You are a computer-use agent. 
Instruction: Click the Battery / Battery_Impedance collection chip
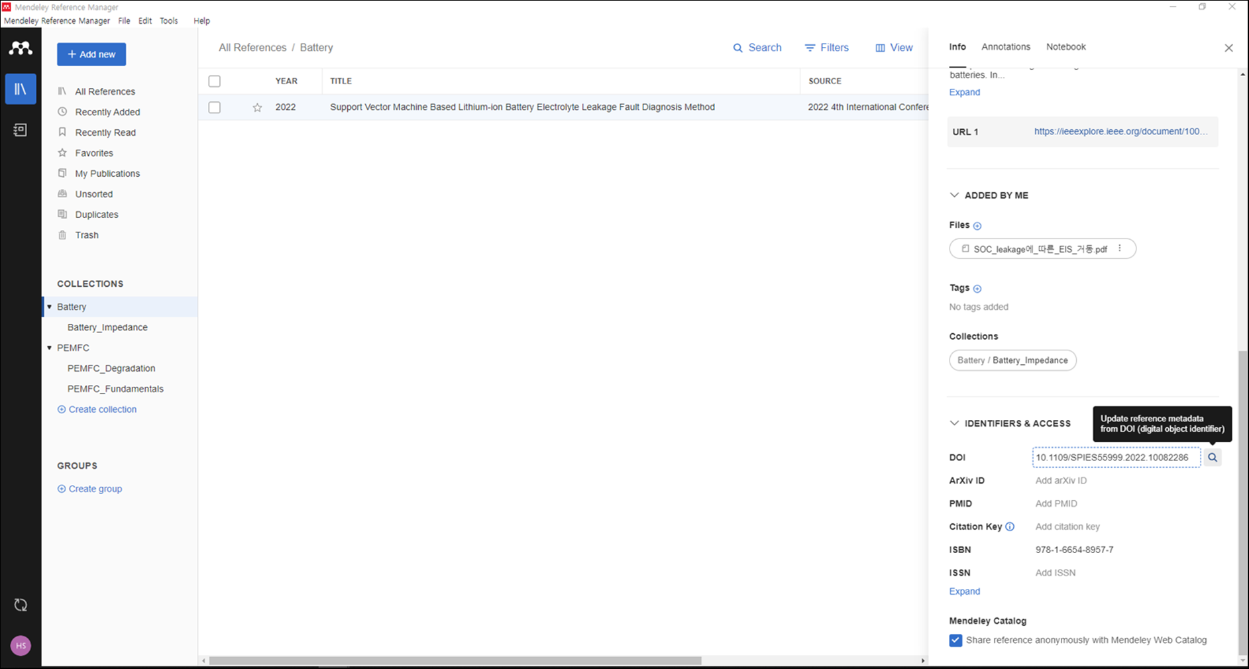(1012, 360)
